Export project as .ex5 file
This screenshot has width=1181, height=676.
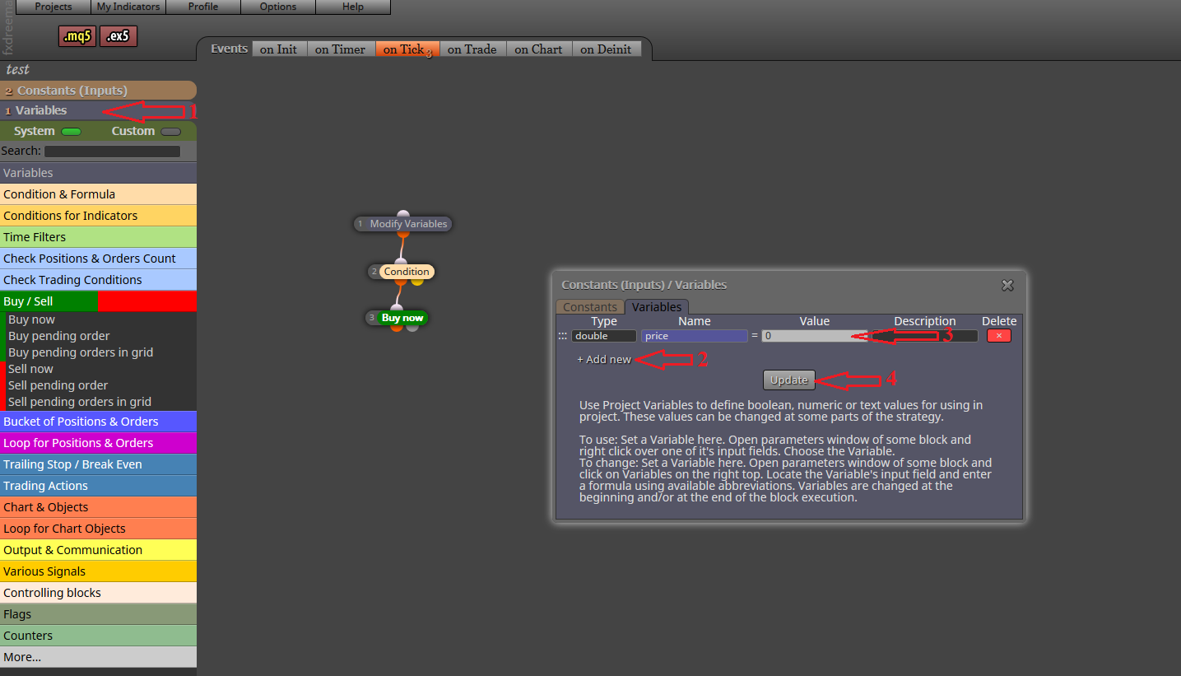[119, 36]
